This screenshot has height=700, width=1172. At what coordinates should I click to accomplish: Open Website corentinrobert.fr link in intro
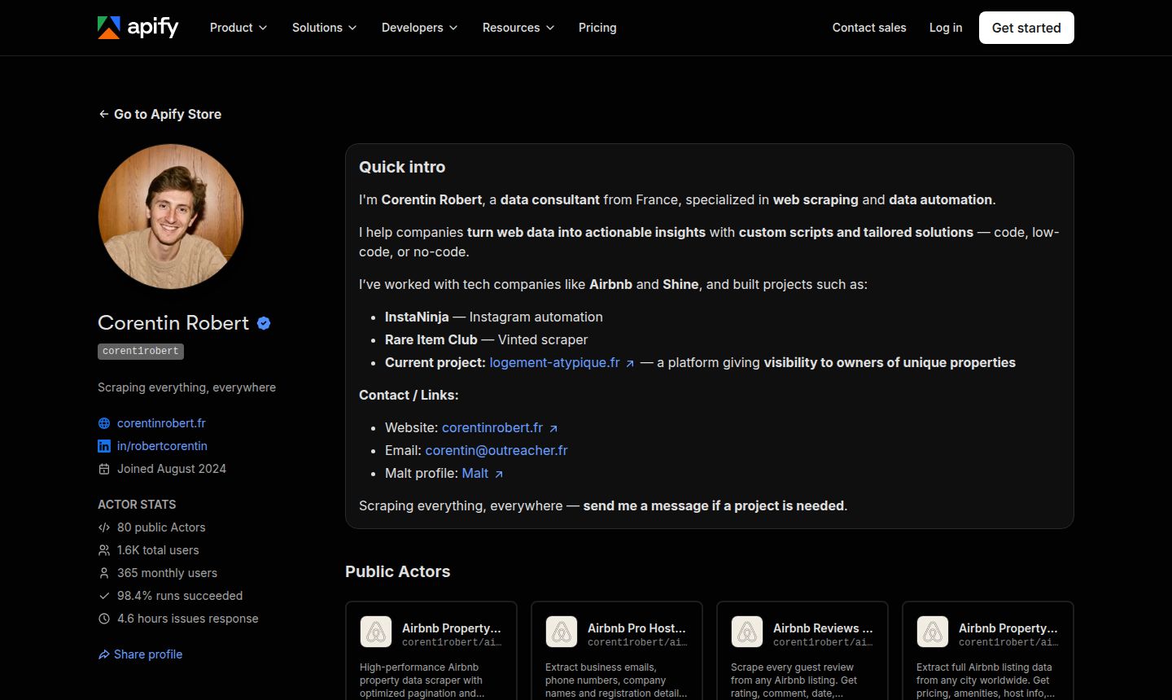tap(492, 427)
